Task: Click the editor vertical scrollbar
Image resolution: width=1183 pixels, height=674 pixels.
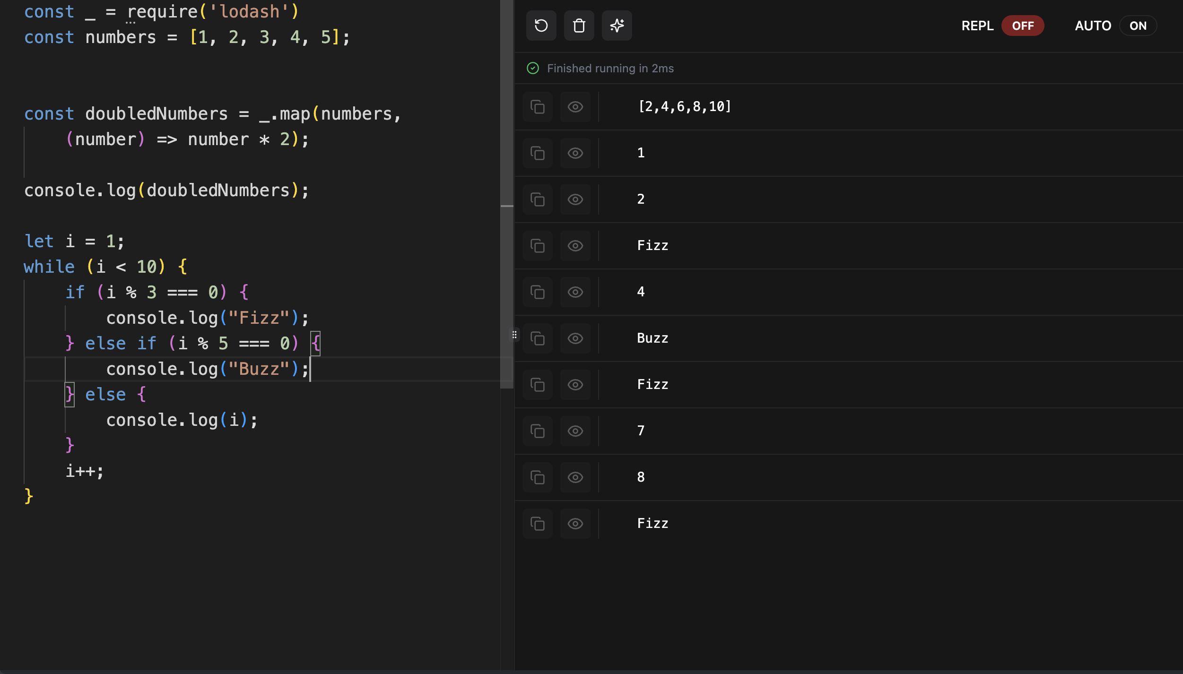Action: pos(507,194)
